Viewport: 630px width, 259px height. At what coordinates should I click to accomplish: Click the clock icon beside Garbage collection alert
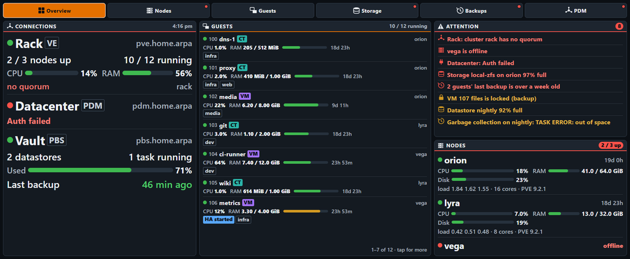tap(441, 122)
